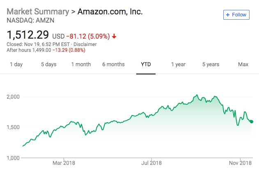This screenshot has width=259, height=171.
Task: Go to Market Summary breadcrumb
Action: pos(38,12)
